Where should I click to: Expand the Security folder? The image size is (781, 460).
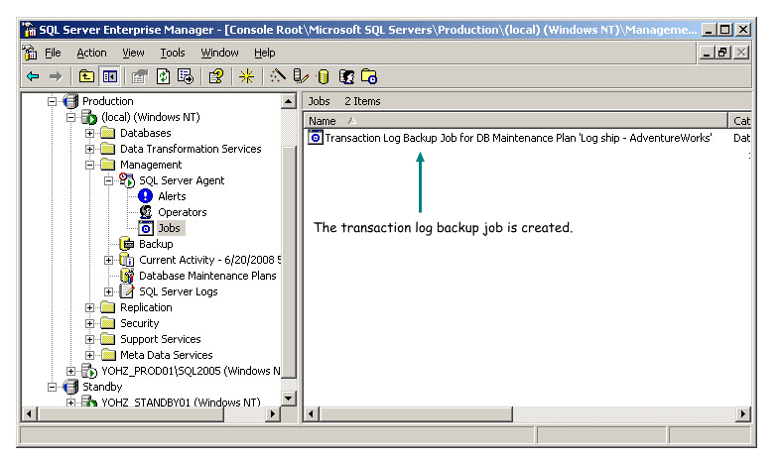(89, 324)
